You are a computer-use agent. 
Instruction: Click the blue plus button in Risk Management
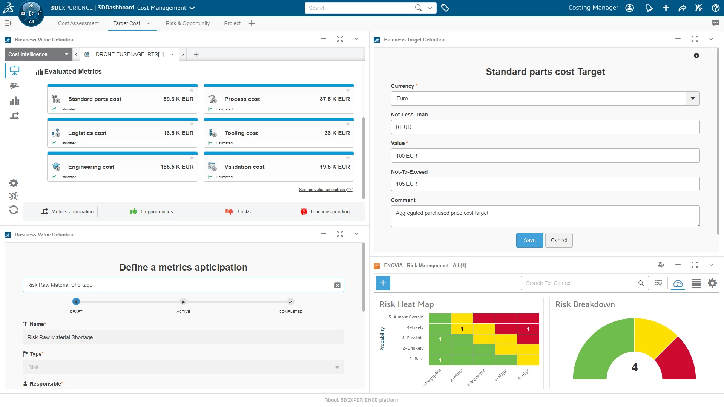(x=383, y=283)
